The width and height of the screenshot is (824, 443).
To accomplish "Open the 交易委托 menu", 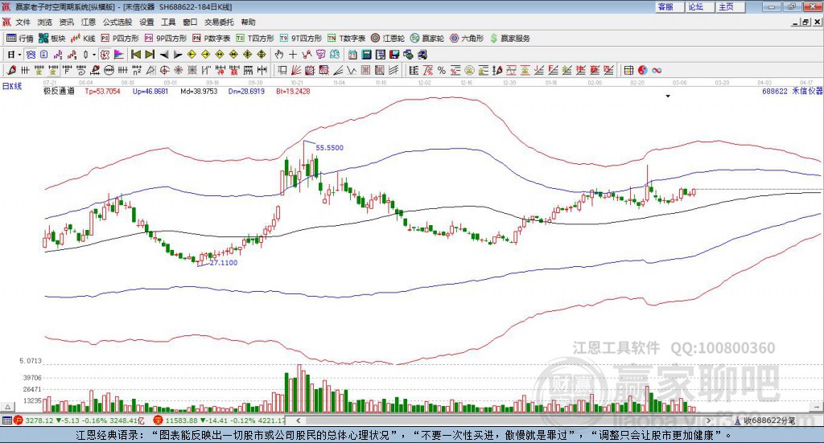I will coord(219,22).
